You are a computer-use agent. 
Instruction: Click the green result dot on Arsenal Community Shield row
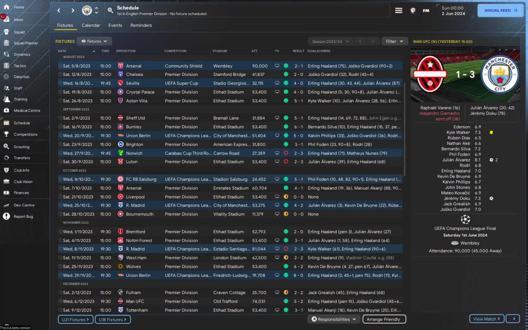click(x=286, y=66)
